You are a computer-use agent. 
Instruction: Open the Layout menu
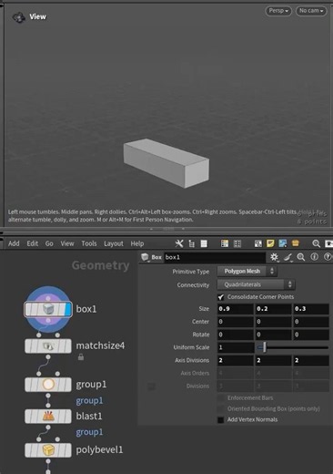[x=114, y=243]
